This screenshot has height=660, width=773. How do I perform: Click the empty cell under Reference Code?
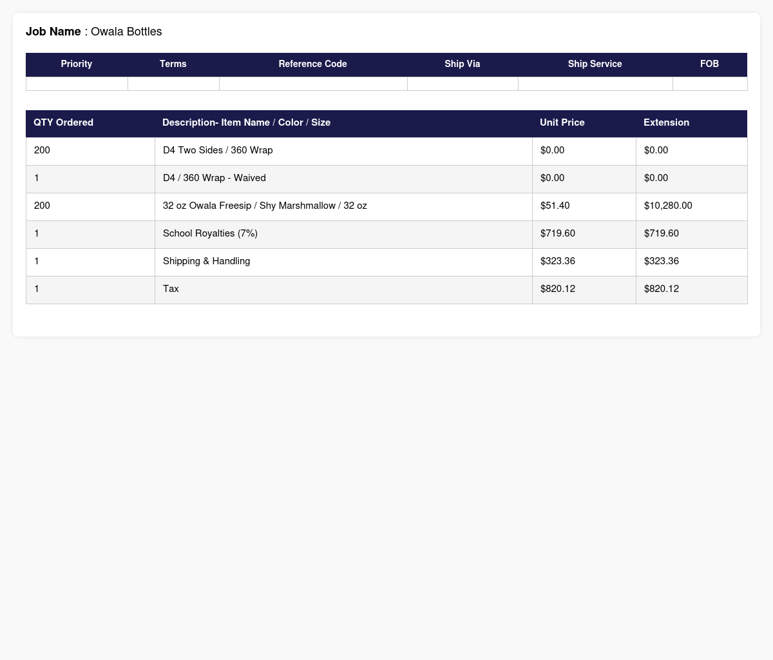[x=313, y=84]
